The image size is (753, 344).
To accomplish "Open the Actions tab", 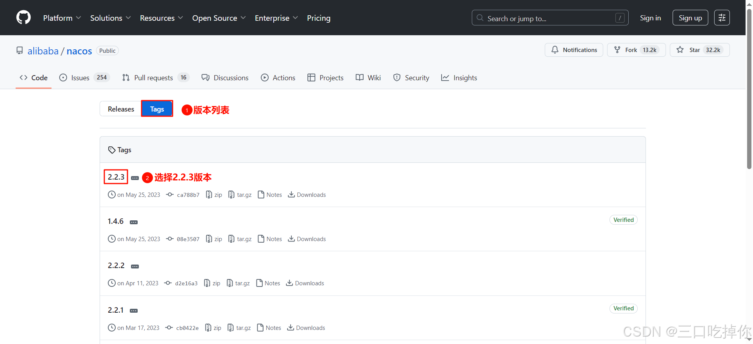I will click(278, 77).
